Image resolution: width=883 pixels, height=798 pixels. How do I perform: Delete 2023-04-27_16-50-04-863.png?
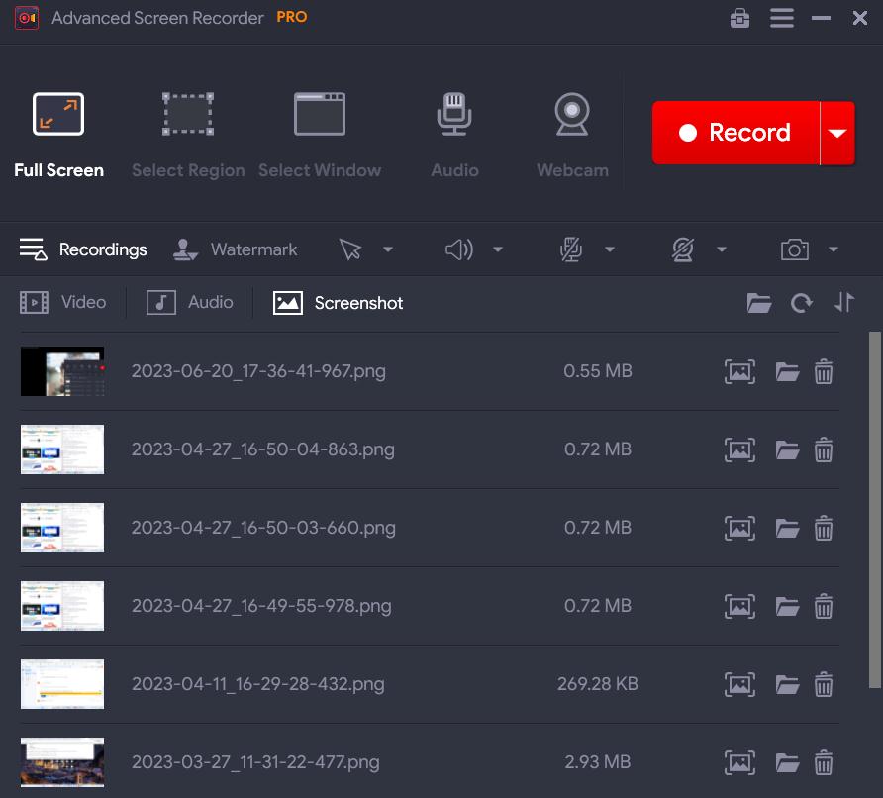(824, 449)
